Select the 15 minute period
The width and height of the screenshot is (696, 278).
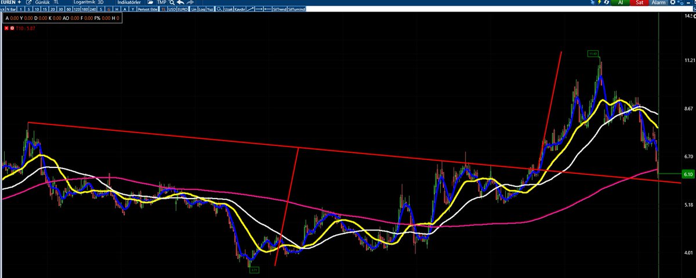pos(45,9)
